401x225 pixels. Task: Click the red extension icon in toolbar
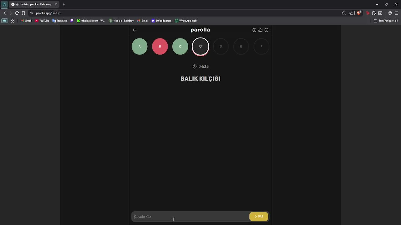[367, 13]
